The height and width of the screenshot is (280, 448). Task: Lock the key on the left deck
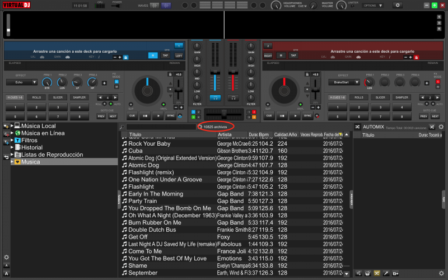[x=125, y=58]
